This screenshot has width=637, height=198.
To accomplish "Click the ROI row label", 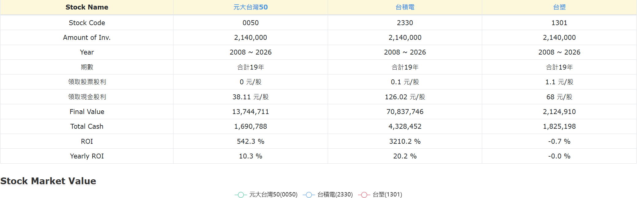I will pyautogui.click(x=87, y=141).
